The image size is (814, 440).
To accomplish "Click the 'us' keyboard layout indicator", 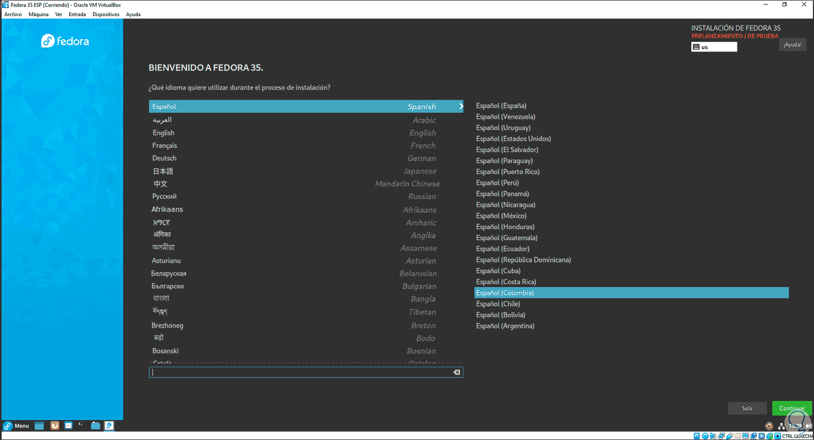I will coord(714,47).
